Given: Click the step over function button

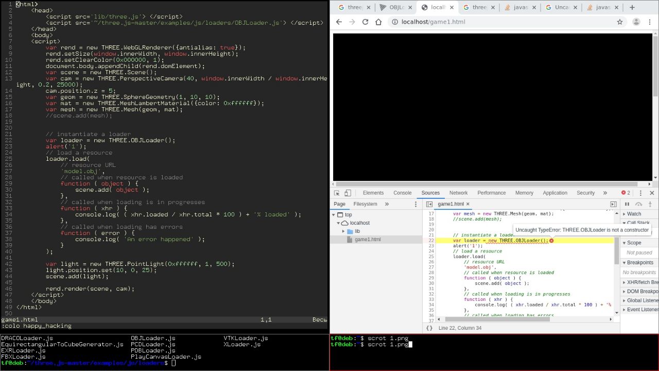Looking at the screenshot, I should coord(638,204).
